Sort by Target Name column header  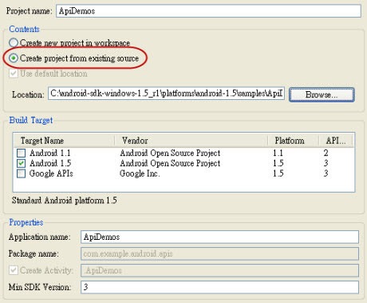pyautogui.click(x=64, y=141)
